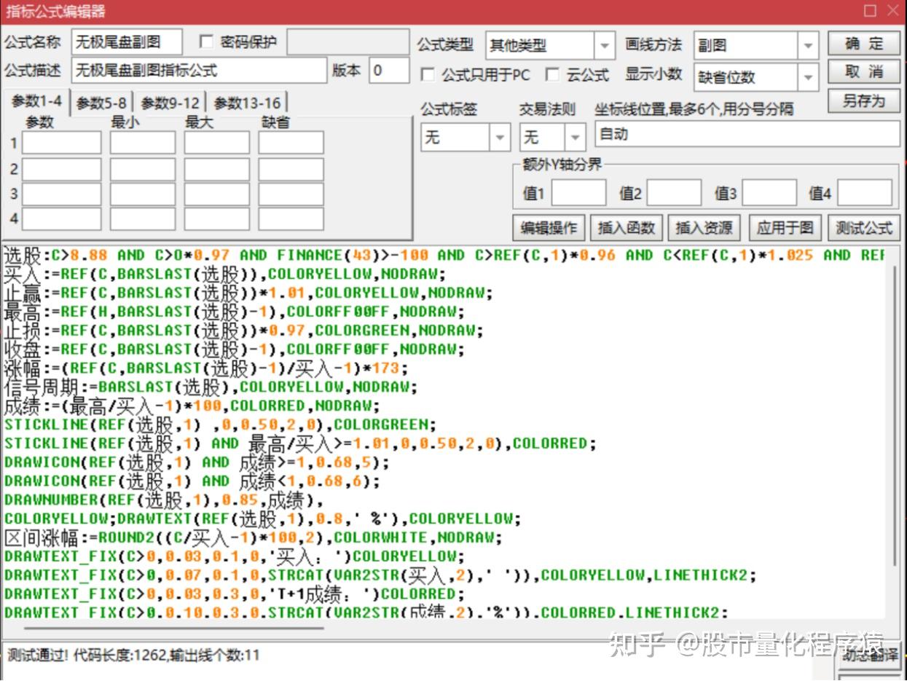Open the 编辑操作 menu button
This screenshot has height=681, width=907.
tap(549, 228)
